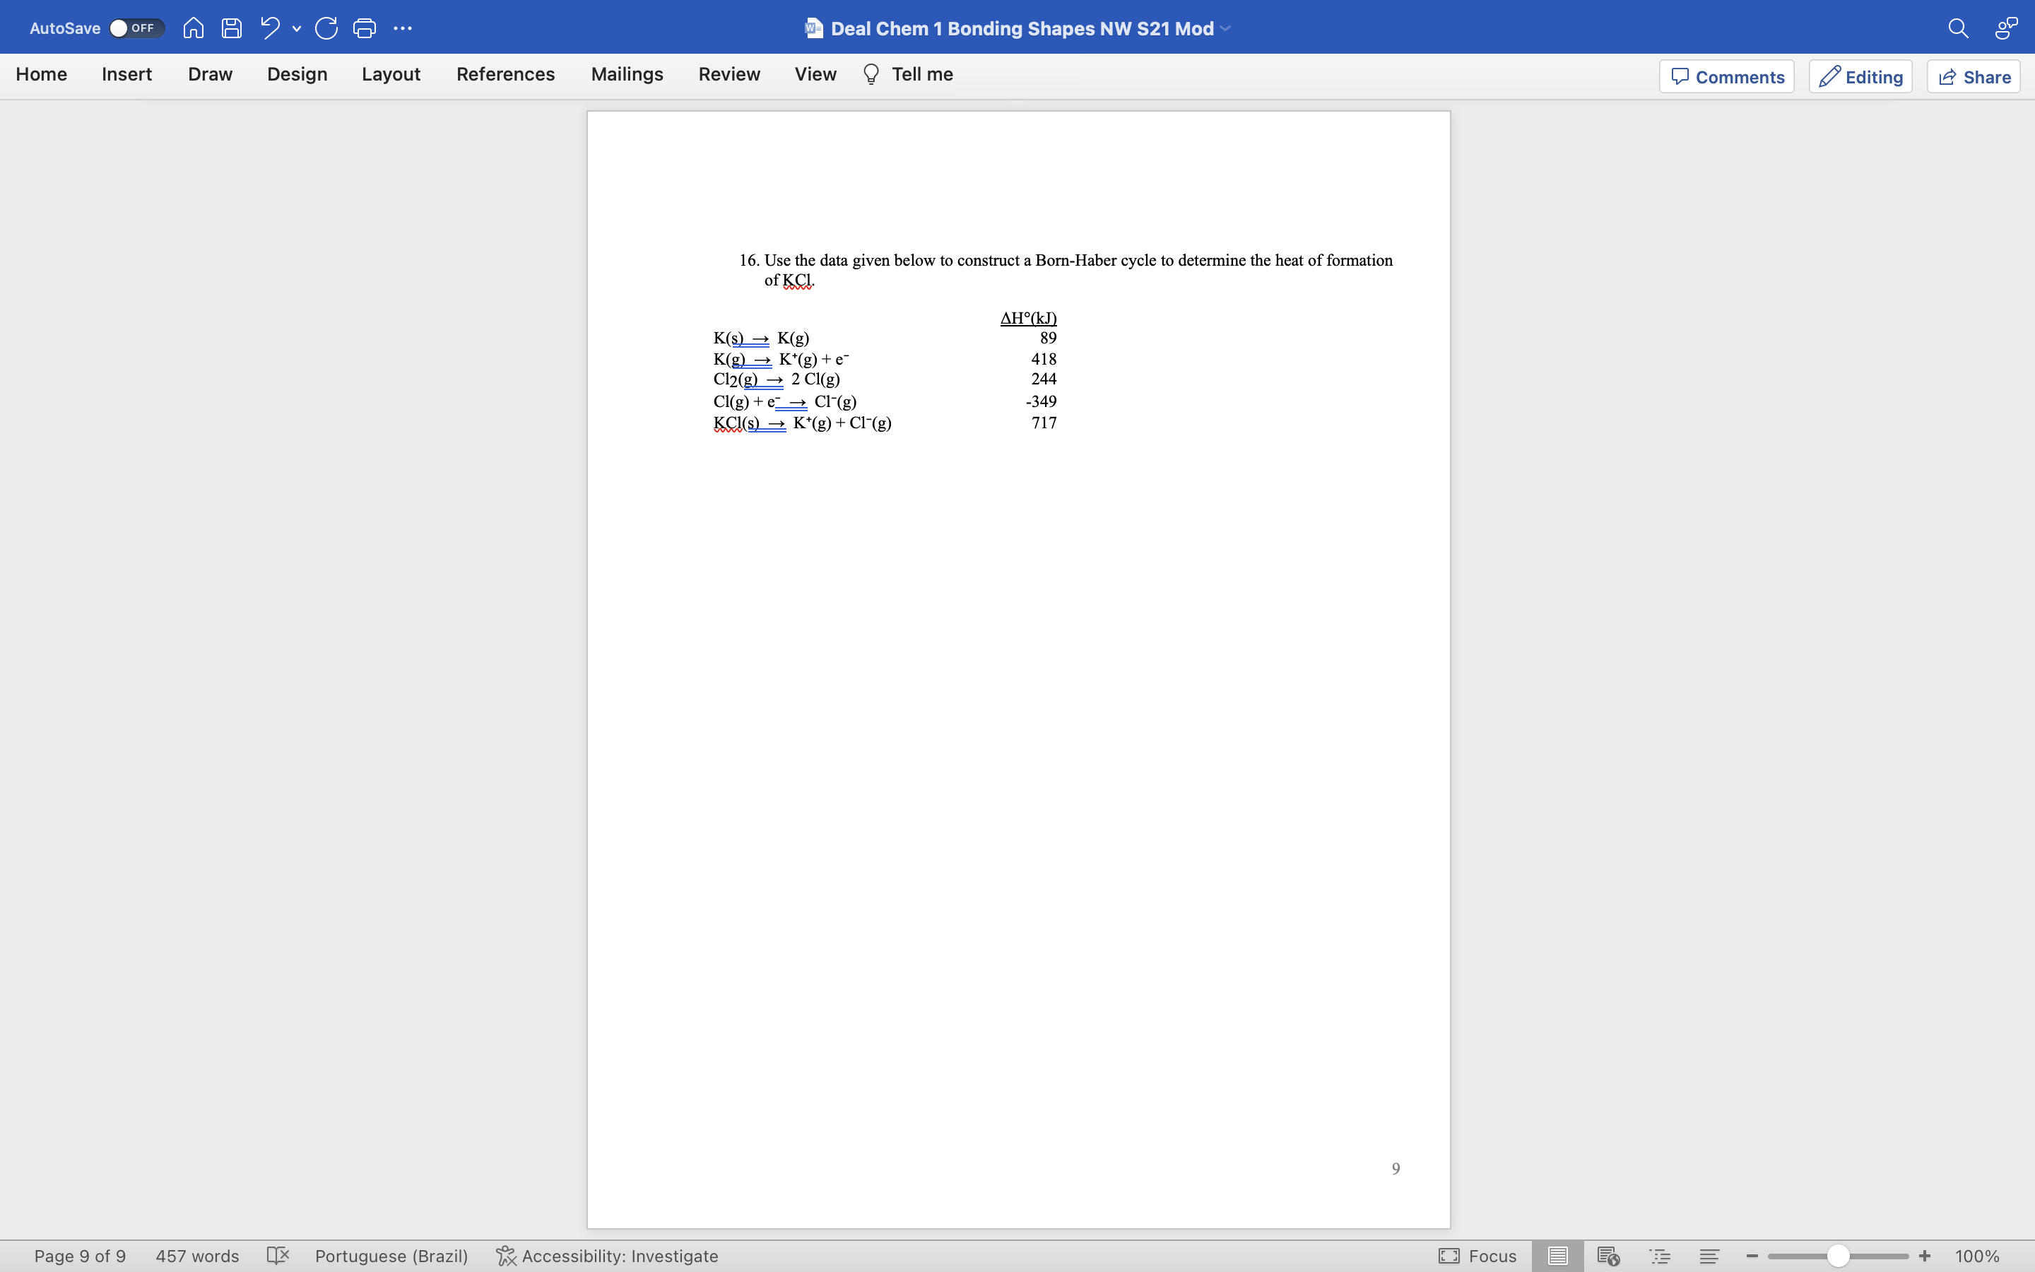
Task: Open the References tab
Action: point(505,74)
